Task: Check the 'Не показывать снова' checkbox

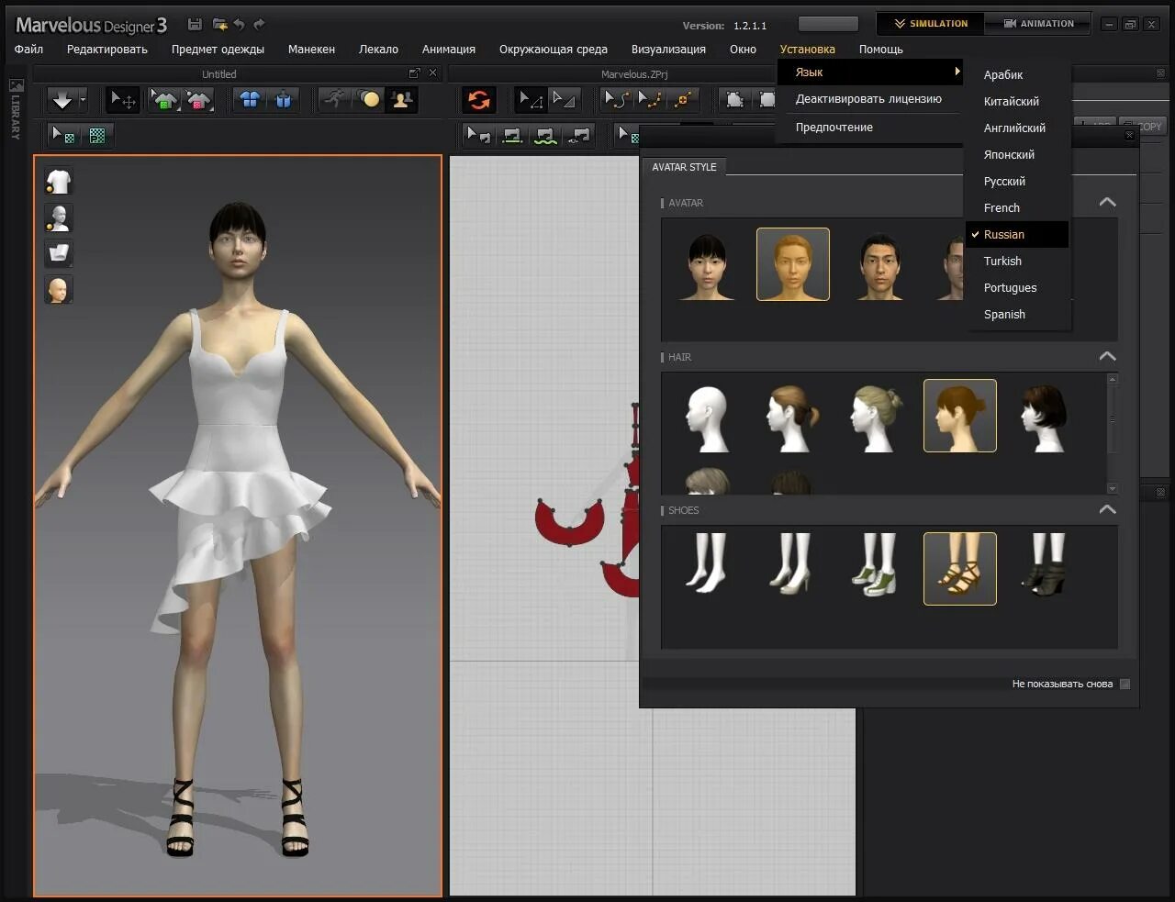Action: [1125, 684]
